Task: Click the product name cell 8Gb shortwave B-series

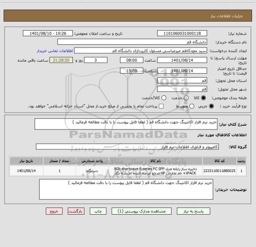Action: 156,171
